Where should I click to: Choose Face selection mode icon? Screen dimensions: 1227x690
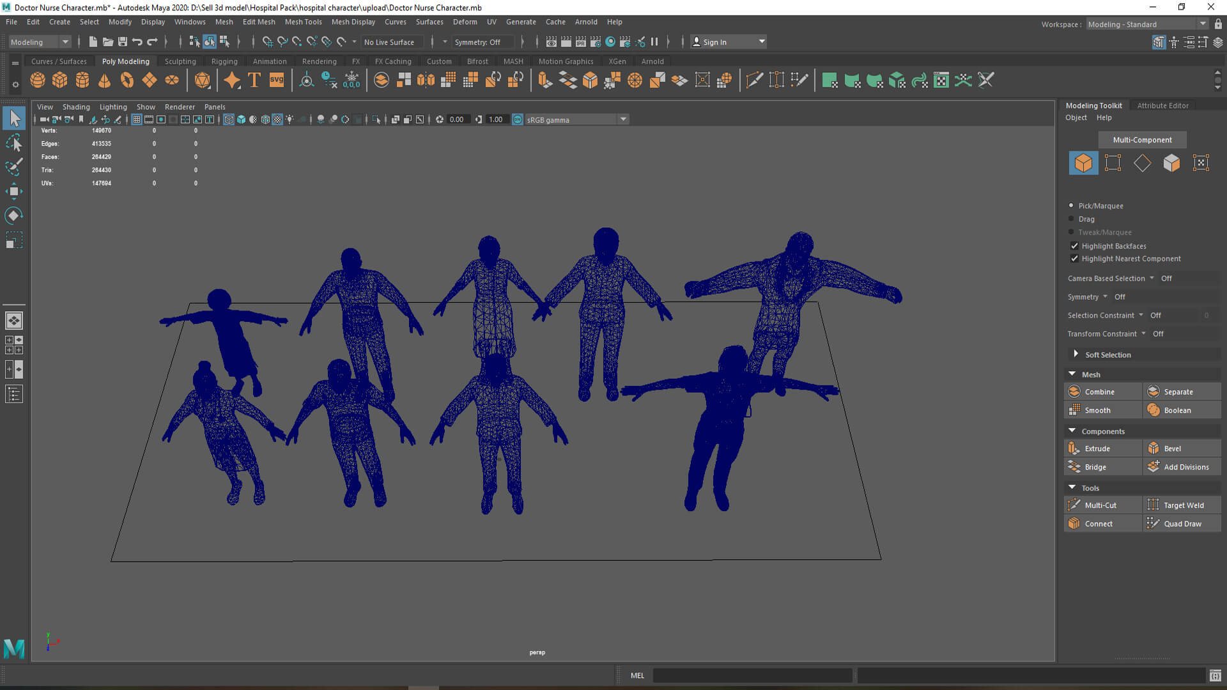coord(1171,163)
